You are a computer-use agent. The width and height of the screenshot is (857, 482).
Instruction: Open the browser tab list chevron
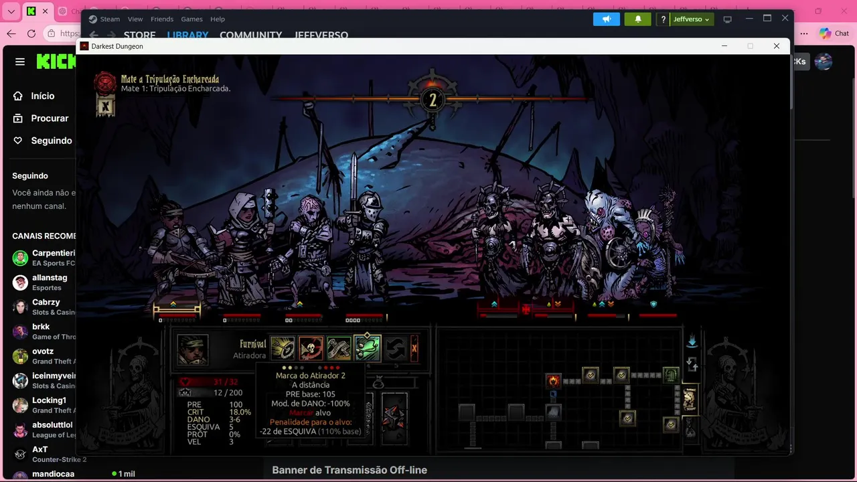tap(11, 11)
